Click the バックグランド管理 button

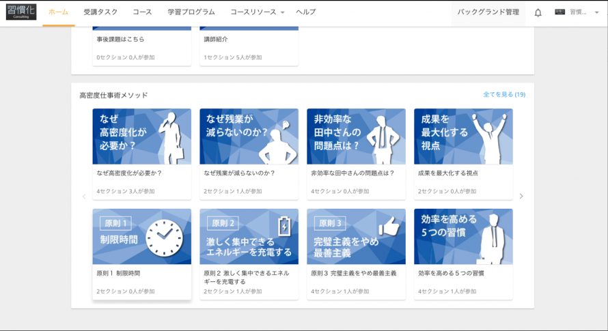pos(488,12)
